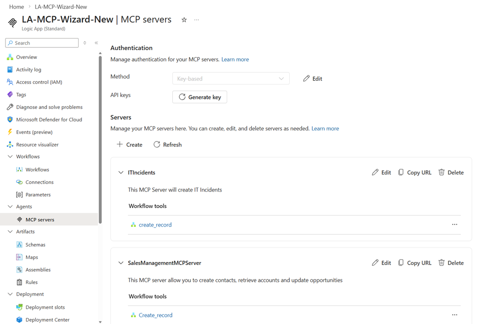Click the Connections icon under Workflows
The width and height of the screenshot is (488, 324).
pos(20,182)
